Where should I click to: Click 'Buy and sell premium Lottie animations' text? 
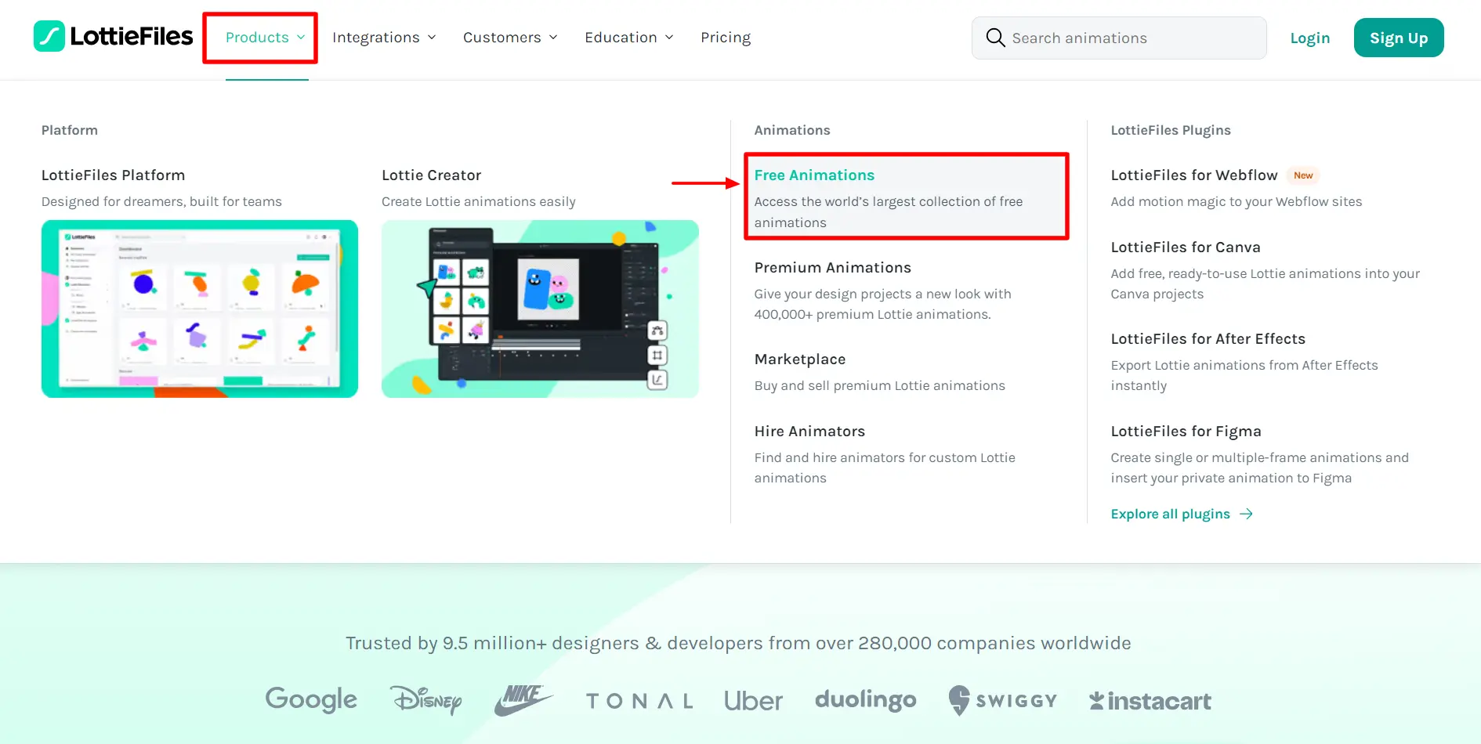click(880, 385)
